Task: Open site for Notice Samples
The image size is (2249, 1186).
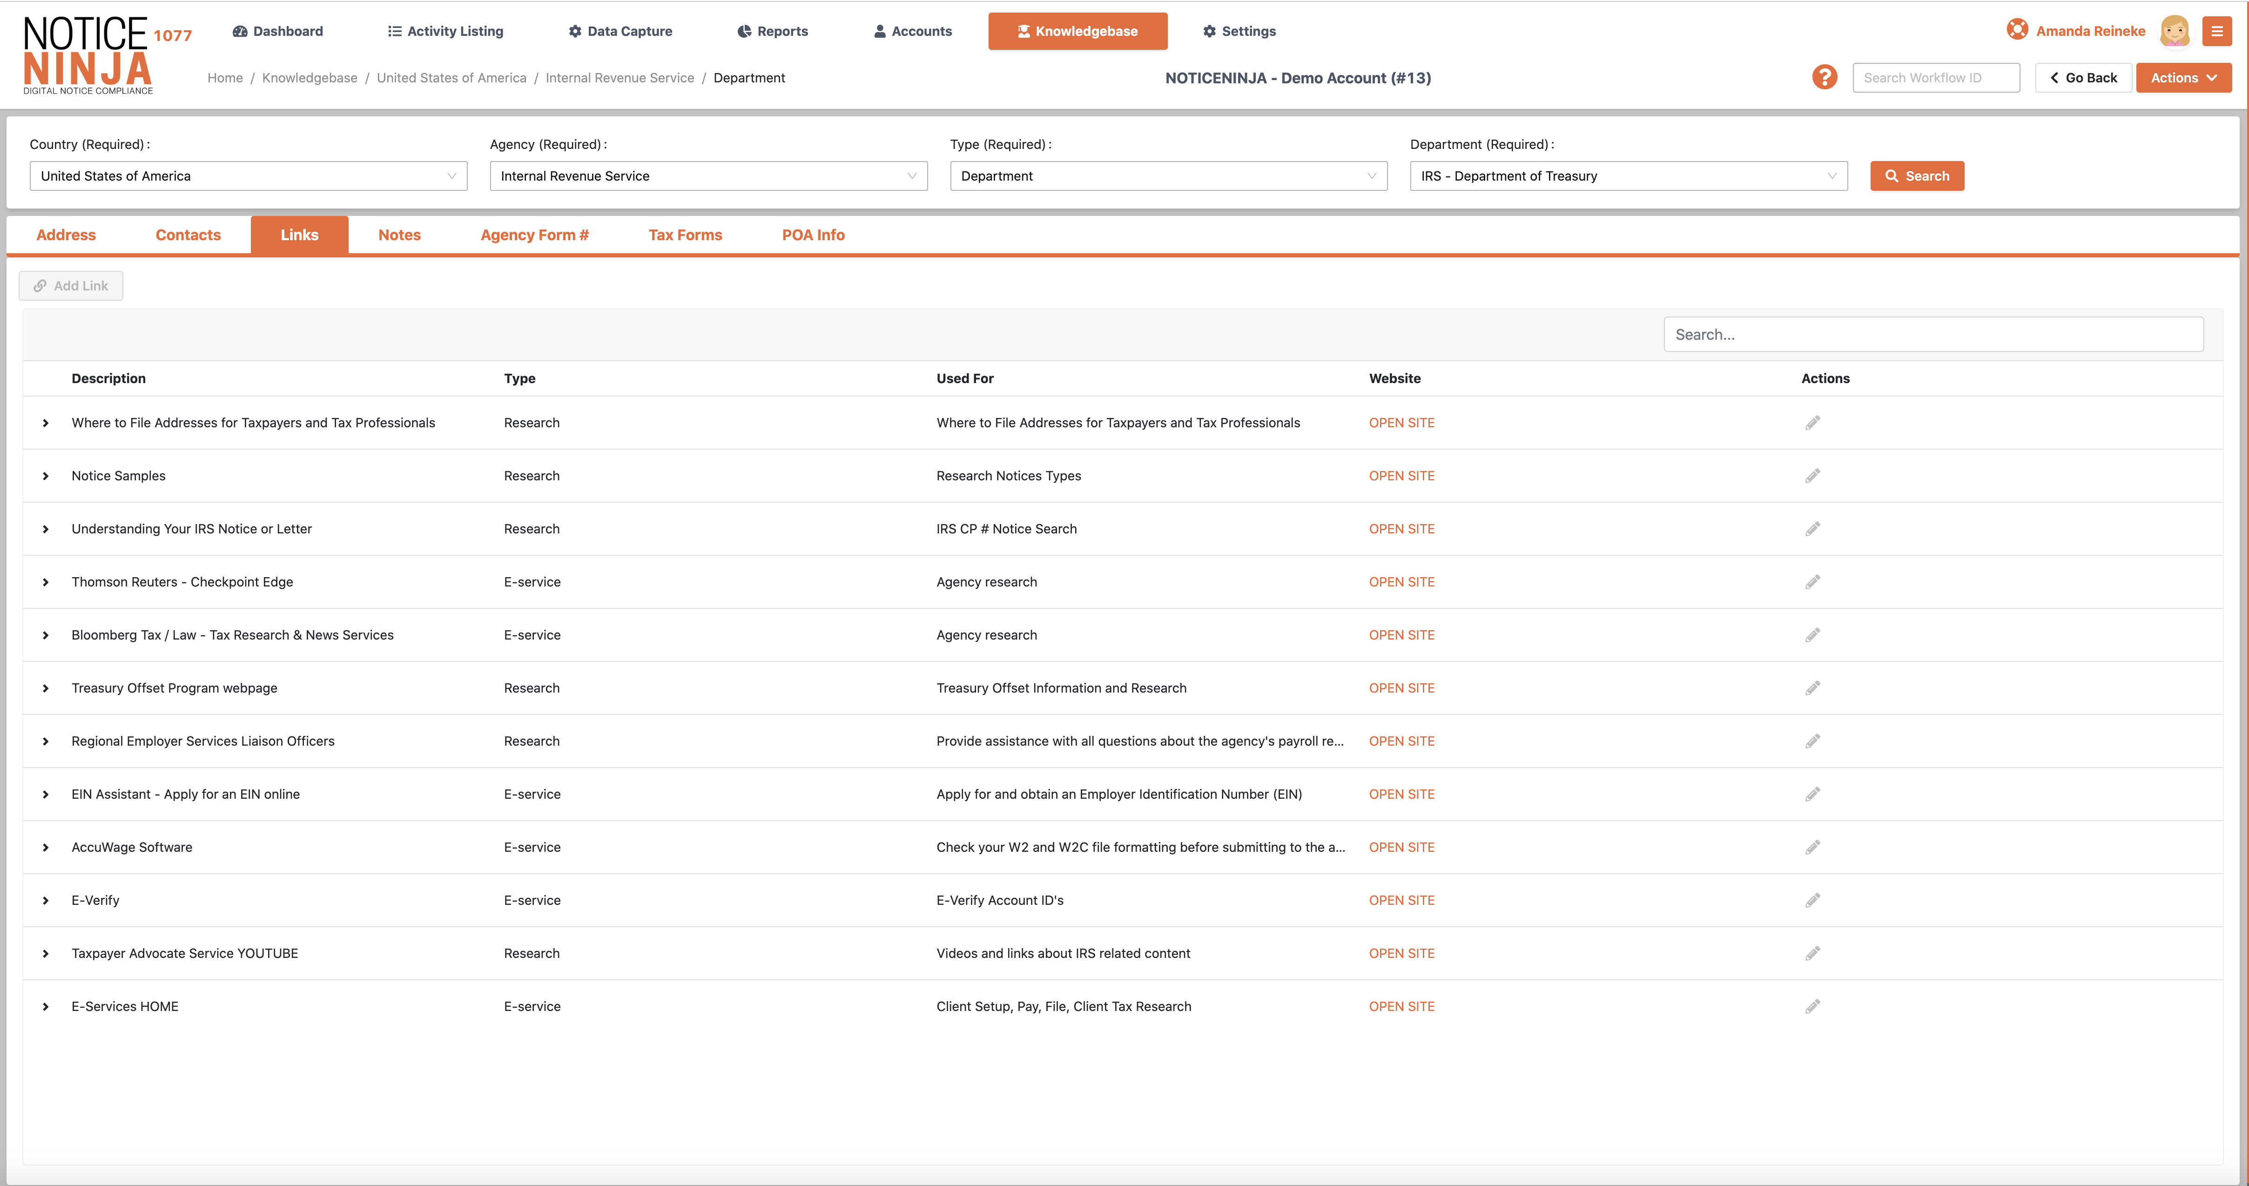Action: (1401, 476)
